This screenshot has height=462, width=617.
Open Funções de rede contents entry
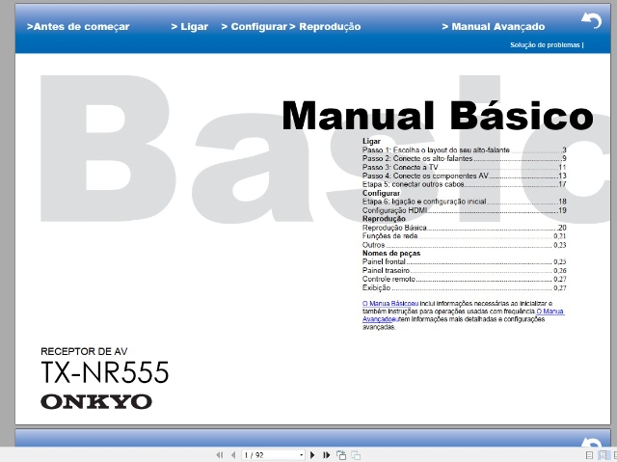465,236
